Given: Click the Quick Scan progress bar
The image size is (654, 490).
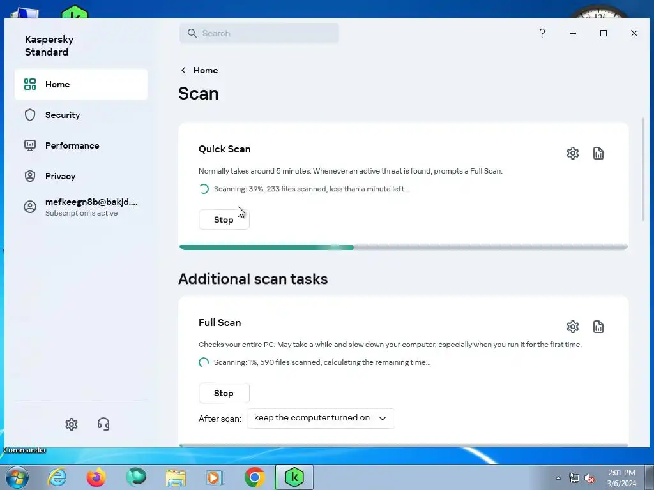Looking at the screenshot, I should pyautogui.click(x=404, y=248).
